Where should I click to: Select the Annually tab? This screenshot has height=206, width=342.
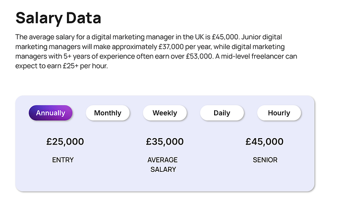[x=51, y=113]
